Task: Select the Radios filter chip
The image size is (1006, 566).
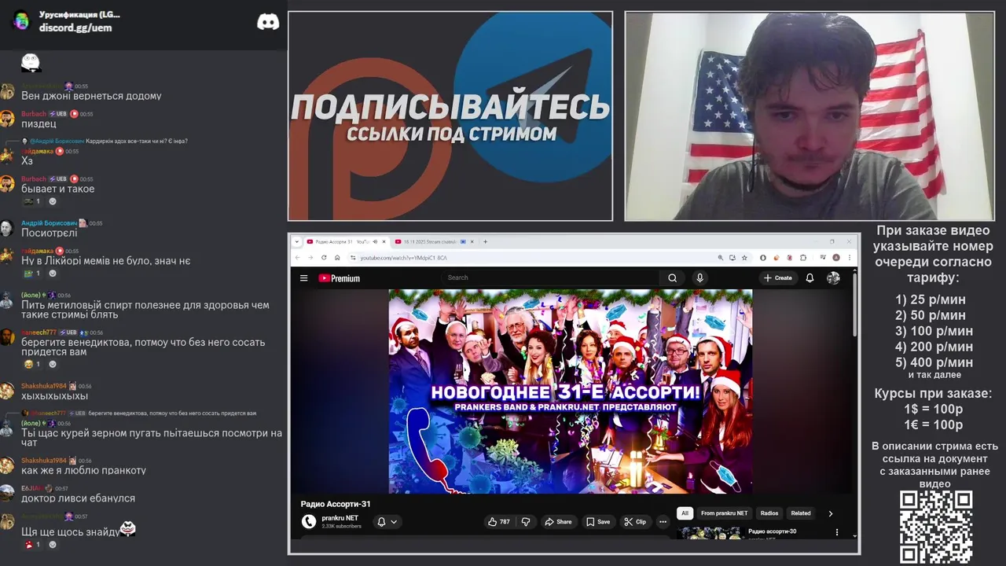Action: coord(769,513)
